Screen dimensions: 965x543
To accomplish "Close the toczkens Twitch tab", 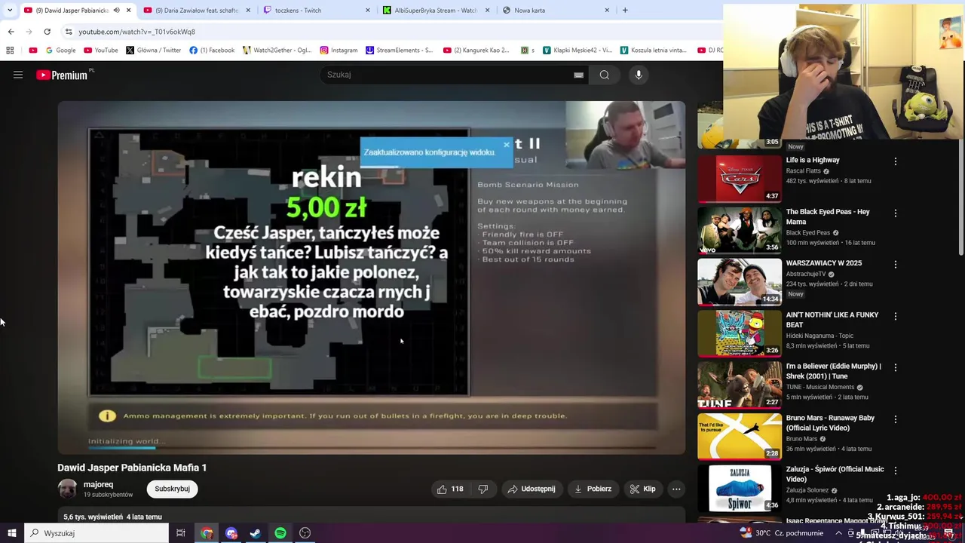I will [x=368, y=11].
